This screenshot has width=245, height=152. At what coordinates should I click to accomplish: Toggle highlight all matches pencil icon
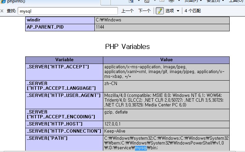[159, 11]
